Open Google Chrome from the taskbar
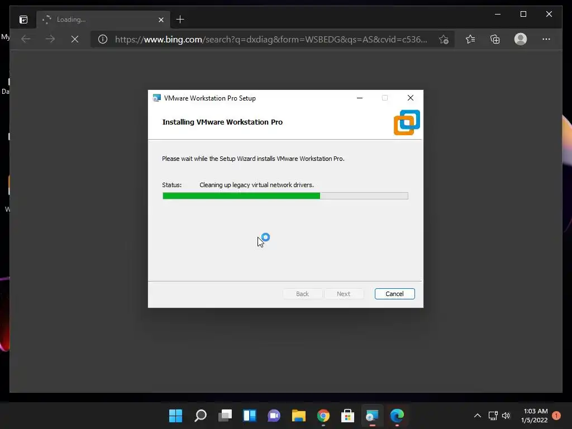Viewport: 572px width, 429px height. [323, 416]
